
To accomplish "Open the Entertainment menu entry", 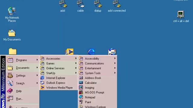I will (98, 68).
